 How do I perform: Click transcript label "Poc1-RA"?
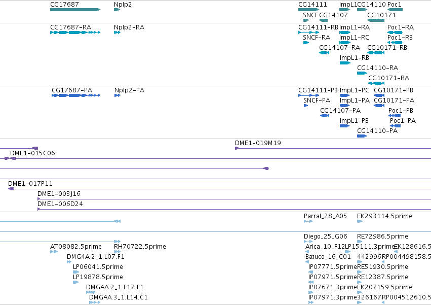pos(401,27)
